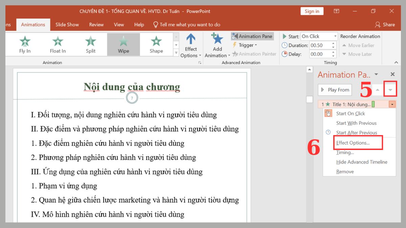Viewport: 406px width, 228px height.
Task: Switch to the Slide Show tab
Action: (x=67, y=24)
